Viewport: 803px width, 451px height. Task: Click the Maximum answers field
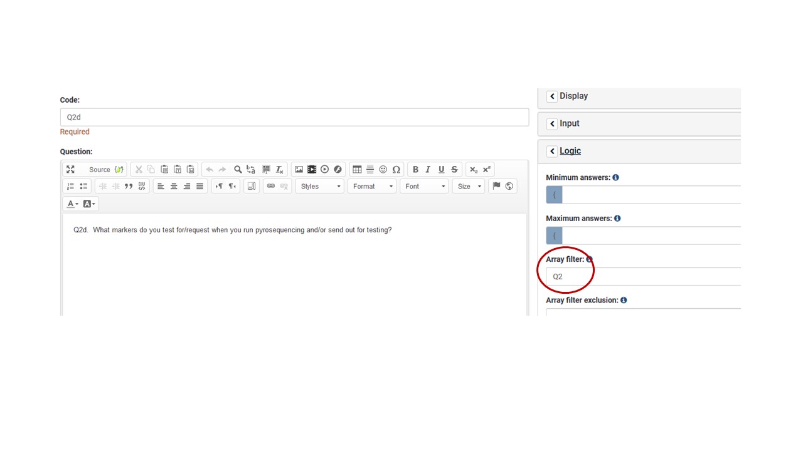tap(651, 236)
